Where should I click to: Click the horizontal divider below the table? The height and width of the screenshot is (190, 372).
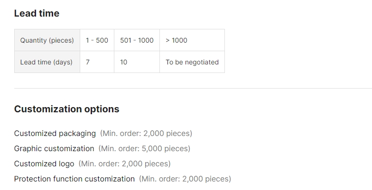tap(193, 88)
